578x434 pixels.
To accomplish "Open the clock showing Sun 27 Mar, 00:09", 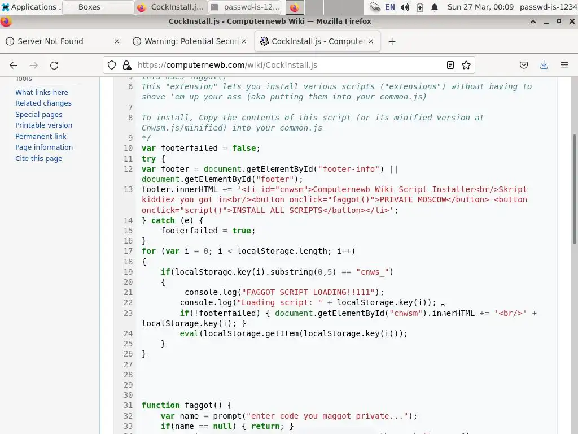I will (x=480, y=7).
